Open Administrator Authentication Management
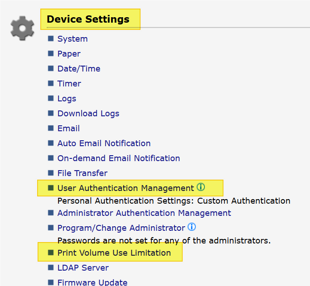Viewport: 310px width, 286px height. pyautogui.click(x=144, y=213)
